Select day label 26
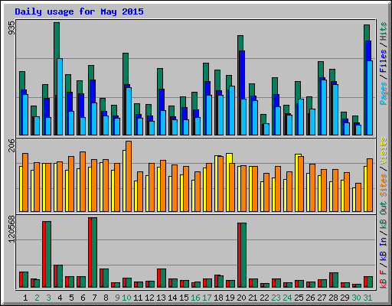This screenshot has width=392, height=306. 310,298
